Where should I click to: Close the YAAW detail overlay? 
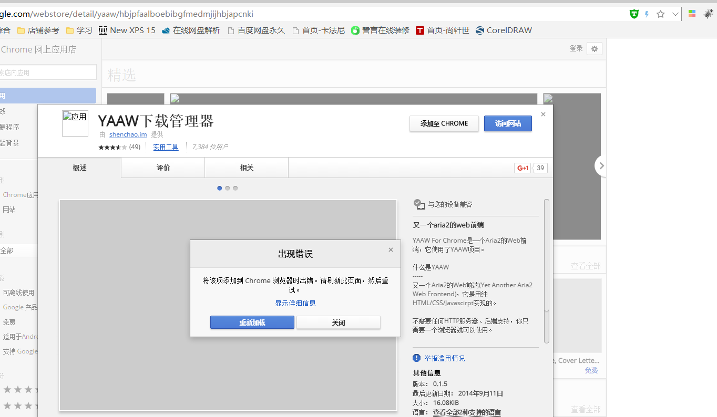[x=543, y=114]
